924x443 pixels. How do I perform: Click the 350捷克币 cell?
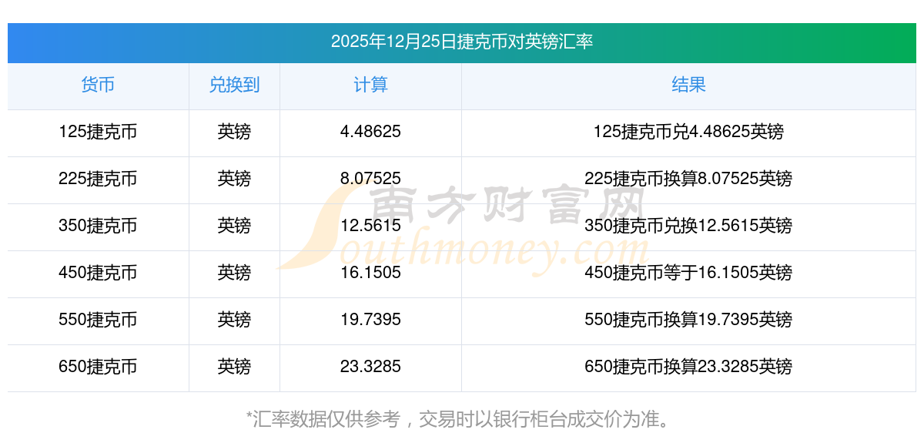(x=98, y=226)
